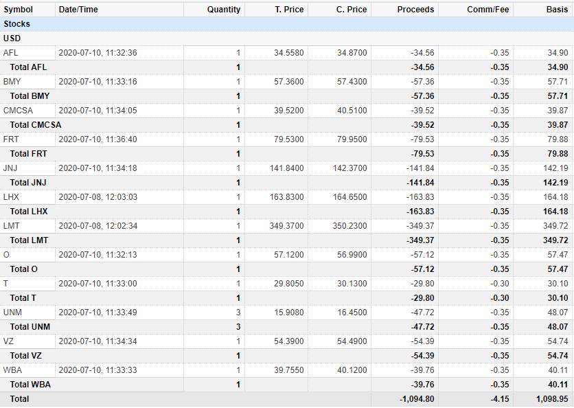
Task: Click LMT closing price 350.2300
Action: click(x=349, y=226)
